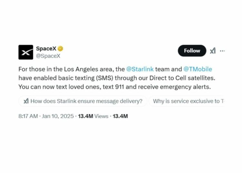The image size is (242, 173).
Task: Open Grok icon next to Follow button
Action: pos(213,51)
